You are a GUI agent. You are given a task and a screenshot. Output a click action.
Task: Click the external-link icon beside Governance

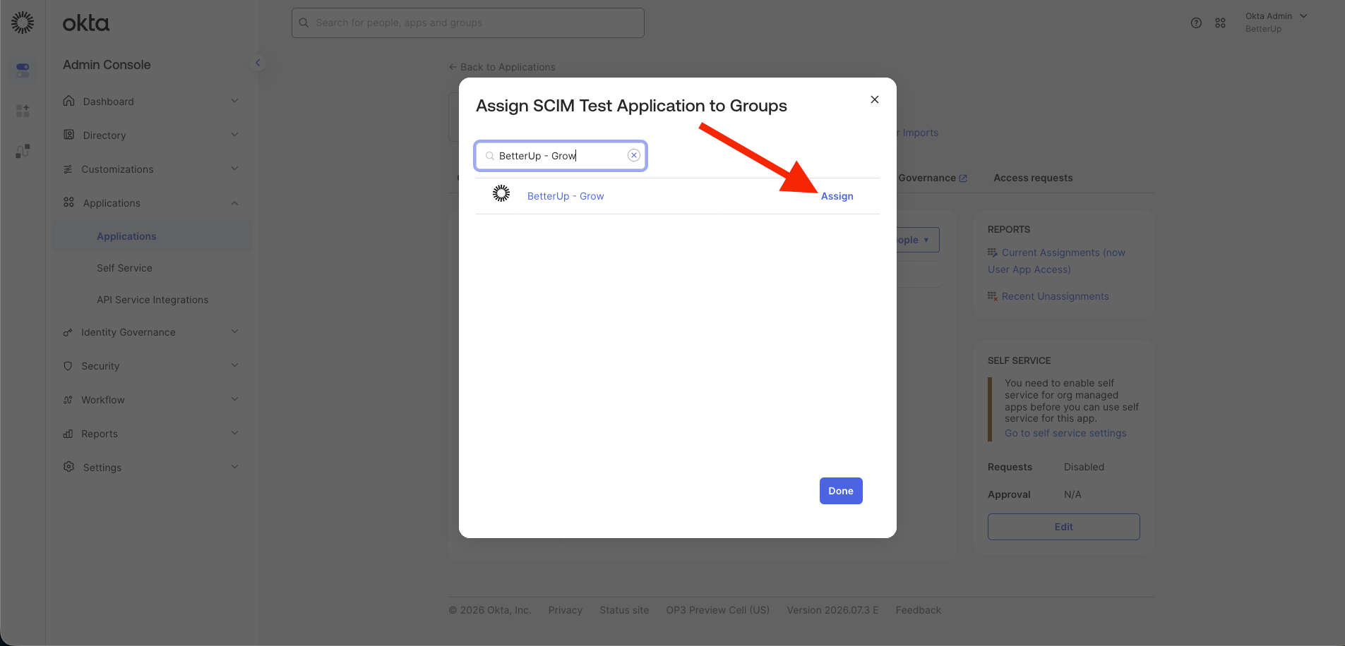[963, 178]
